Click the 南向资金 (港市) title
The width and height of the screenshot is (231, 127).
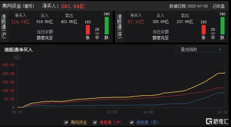[x=18, y=6]
